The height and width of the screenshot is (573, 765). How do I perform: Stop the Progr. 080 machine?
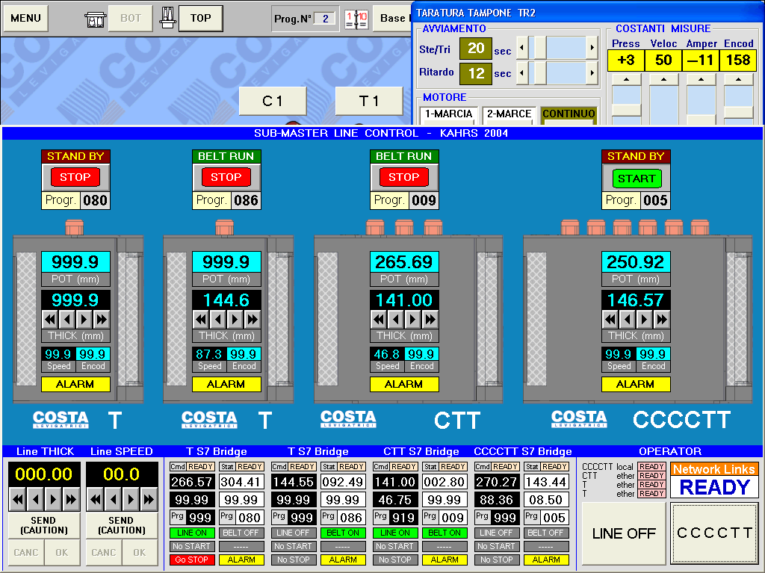click(75, 177)
